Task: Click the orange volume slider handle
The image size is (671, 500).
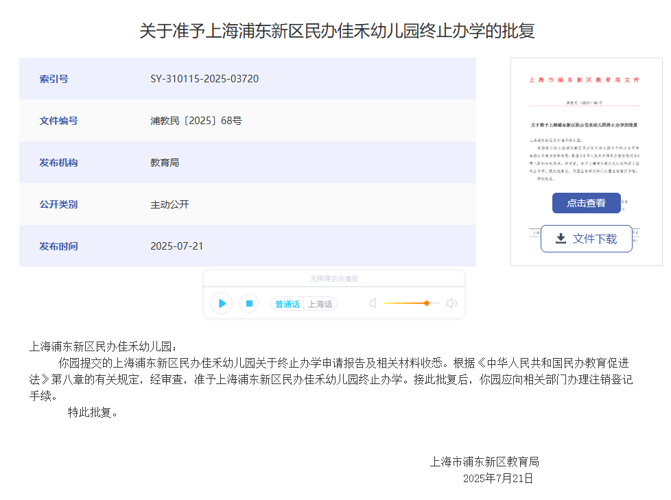Action: coord(427,303)
